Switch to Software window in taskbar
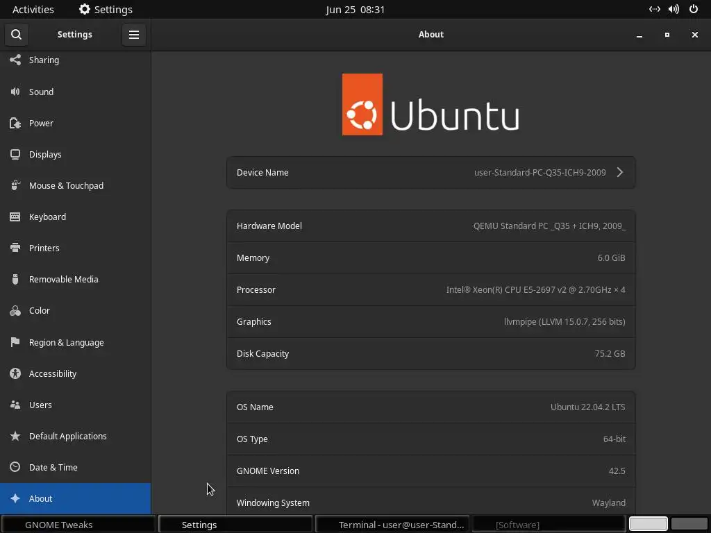The image size is (711, 533). point(549,525)
